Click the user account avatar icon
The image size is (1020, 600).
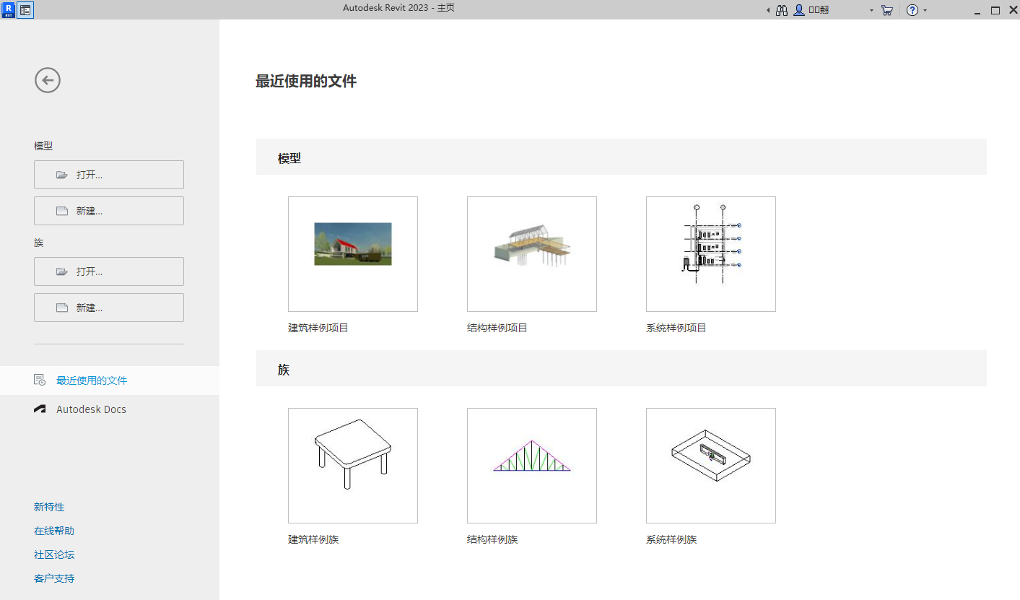(798, 10)
